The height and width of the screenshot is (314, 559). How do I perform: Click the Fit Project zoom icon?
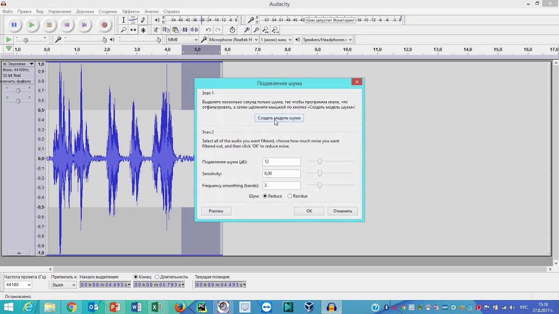click(x=275, y=30)
